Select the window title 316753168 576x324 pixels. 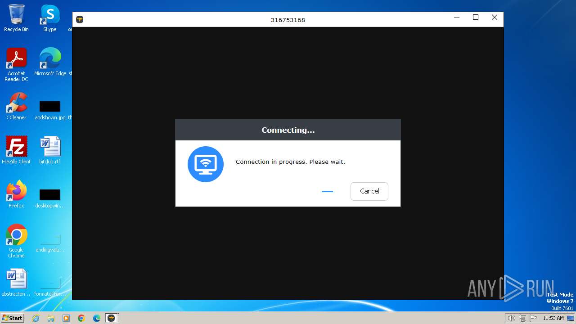pos(288,20)
